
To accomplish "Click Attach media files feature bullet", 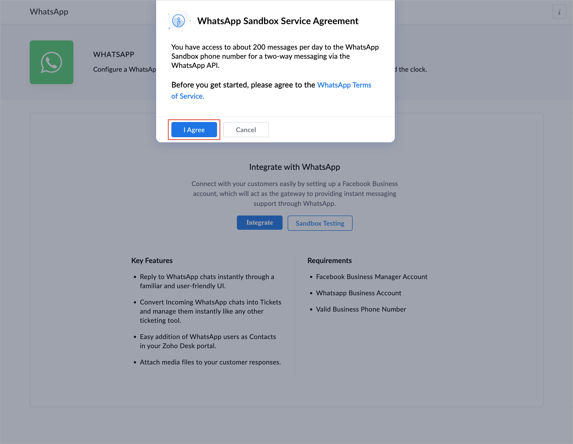I will pos(210,362).
